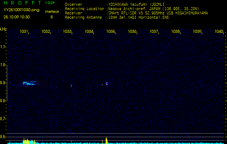The width and height of the screenshot is (227, 144).
Task: Click the 1031 time marker
Action: coord(24,32)
